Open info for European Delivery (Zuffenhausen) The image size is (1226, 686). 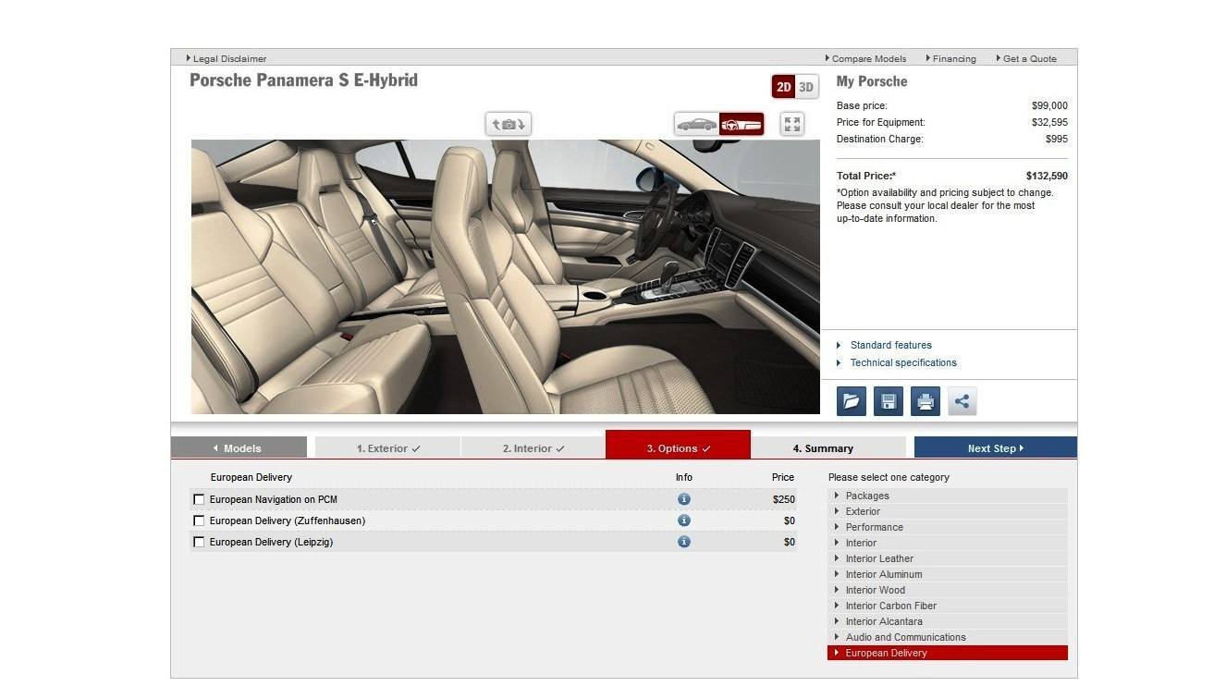click(x=684, y=521)
